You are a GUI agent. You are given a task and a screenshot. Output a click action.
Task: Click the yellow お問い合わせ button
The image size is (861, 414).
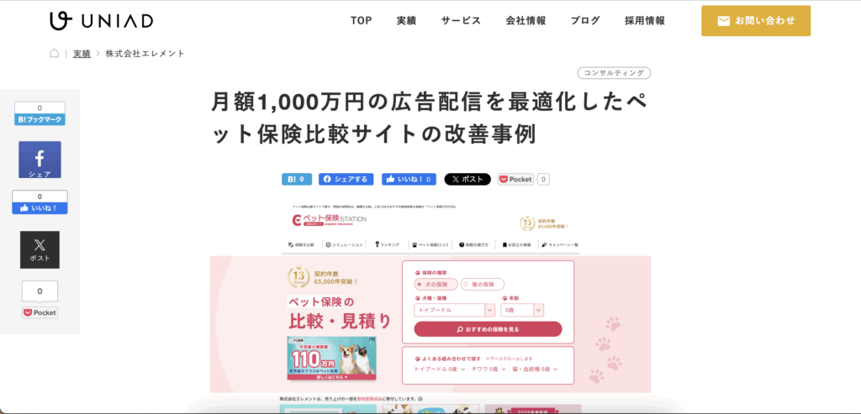click(755, 21)
